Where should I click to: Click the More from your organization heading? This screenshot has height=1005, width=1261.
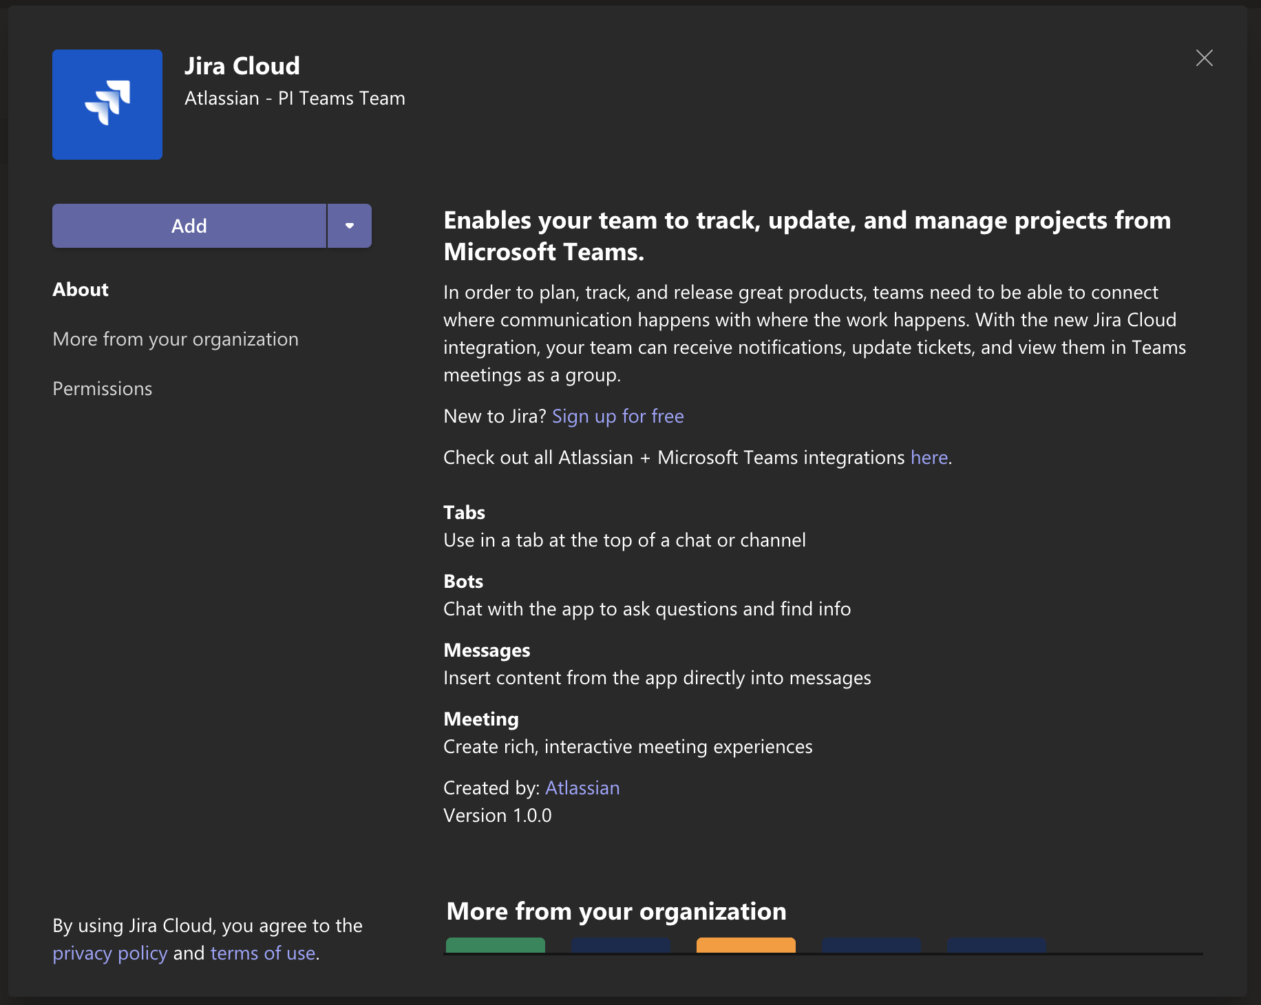[x=616, y=911]
